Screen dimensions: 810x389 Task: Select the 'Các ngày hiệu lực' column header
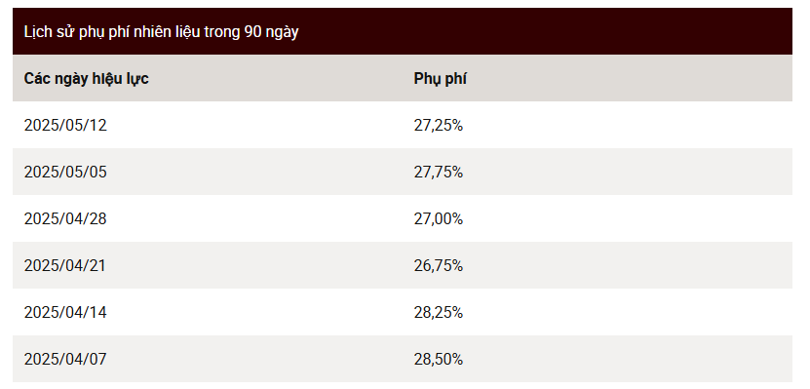click(x=87, y=79)
